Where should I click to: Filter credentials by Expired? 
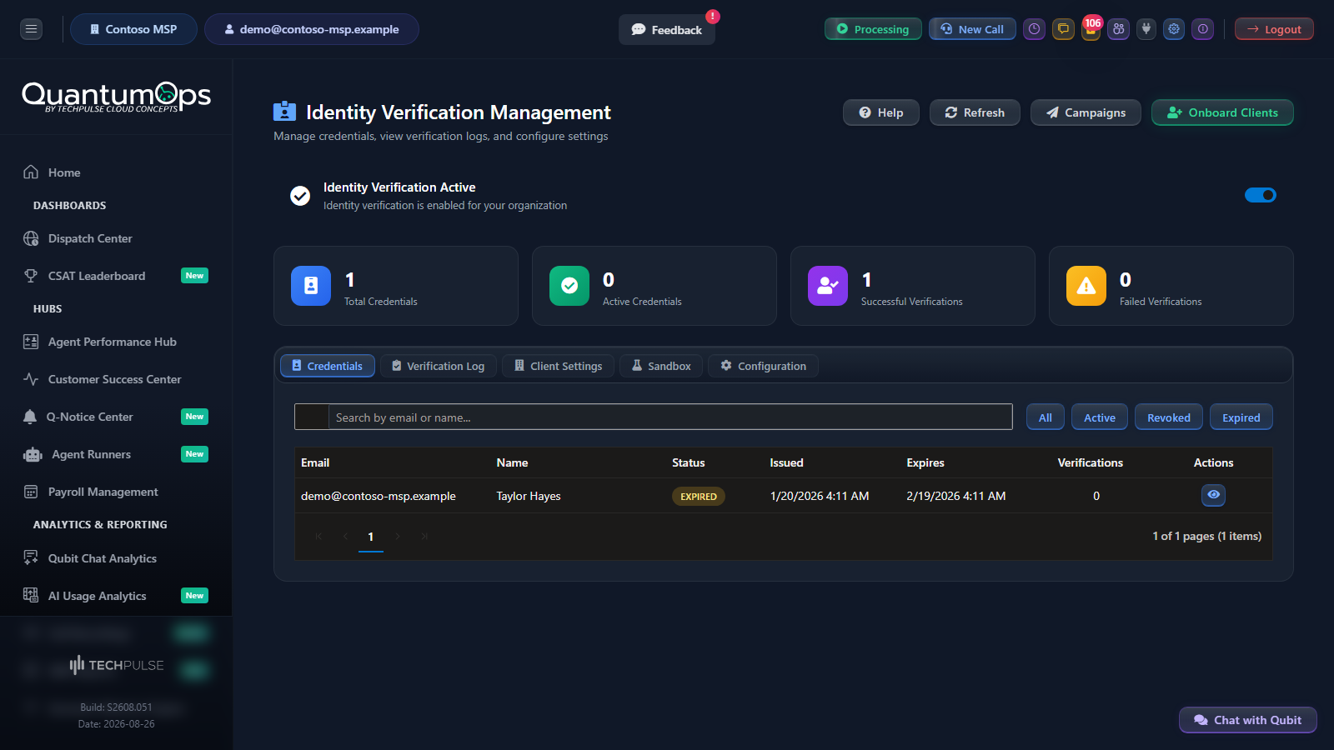(1241, 417)
